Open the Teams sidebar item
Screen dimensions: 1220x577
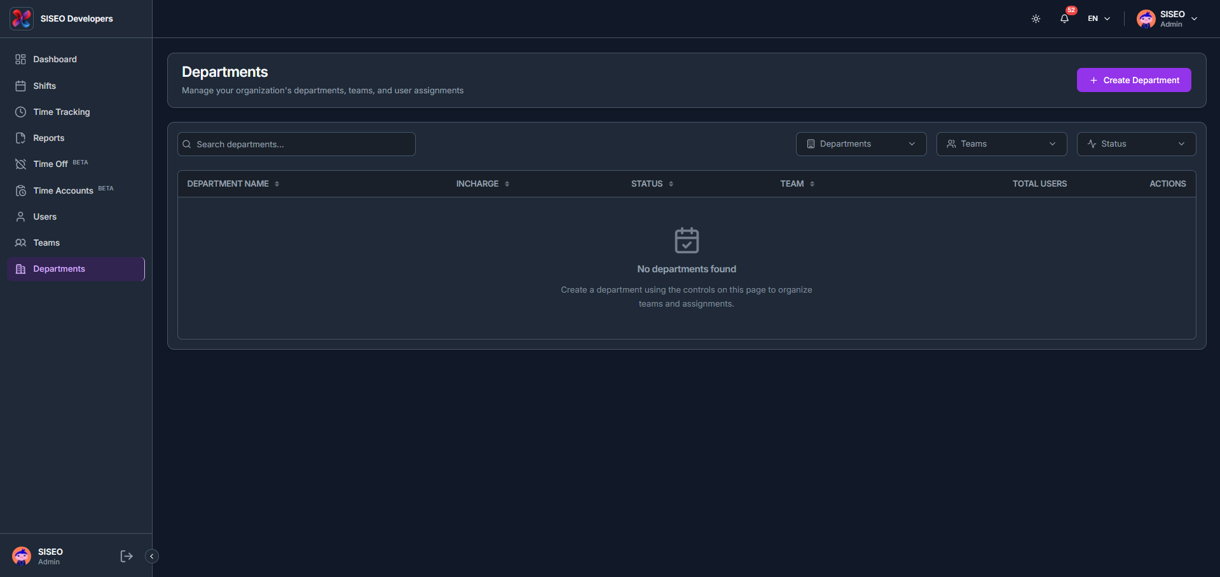coord(76,242)
